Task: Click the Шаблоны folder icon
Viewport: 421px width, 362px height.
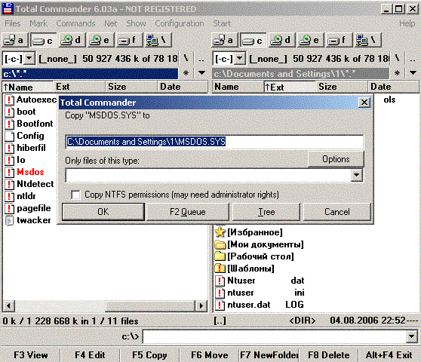Action: 220,268
